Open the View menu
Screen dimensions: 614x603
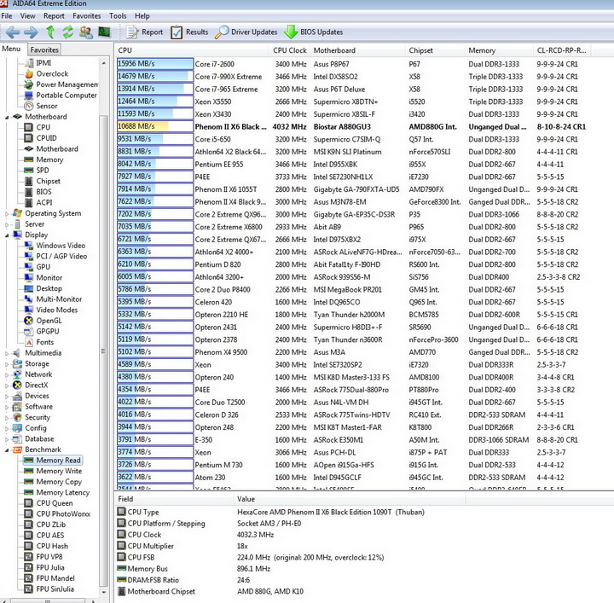[27, 16]
